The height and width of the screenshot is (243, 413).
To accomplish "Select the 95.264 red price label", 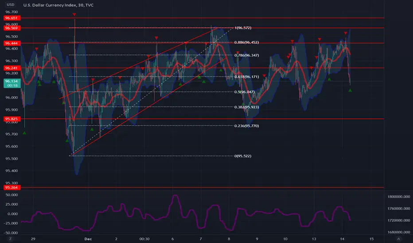I will click(12, 188).
